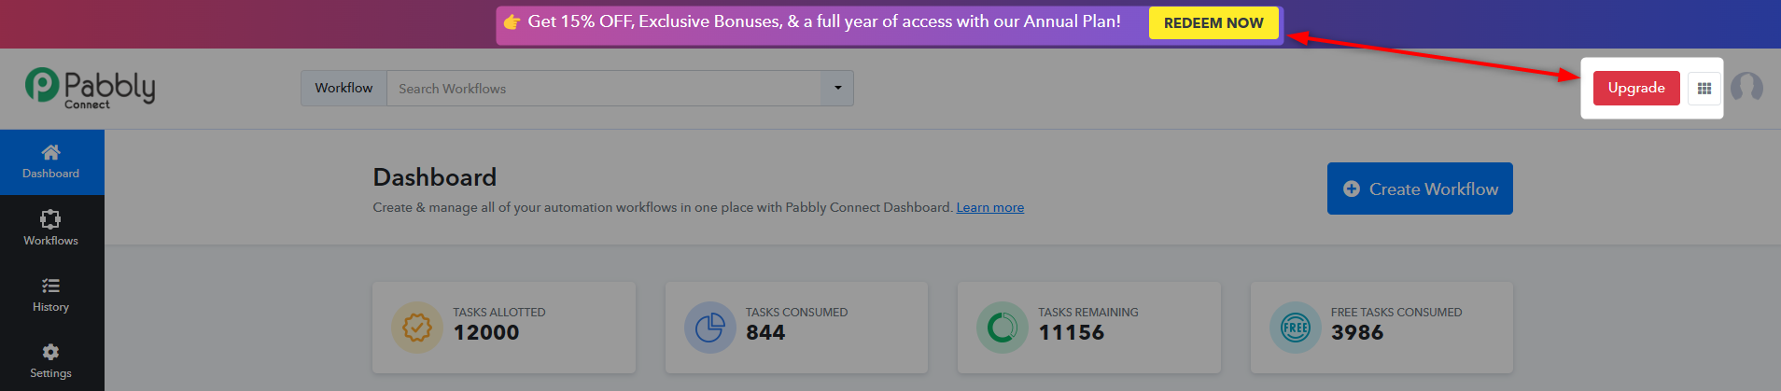1781x391 pixels.
Task: Click the Tasks Remaining circular icon
Action: pyautogui.click(x=1002, y=328)
